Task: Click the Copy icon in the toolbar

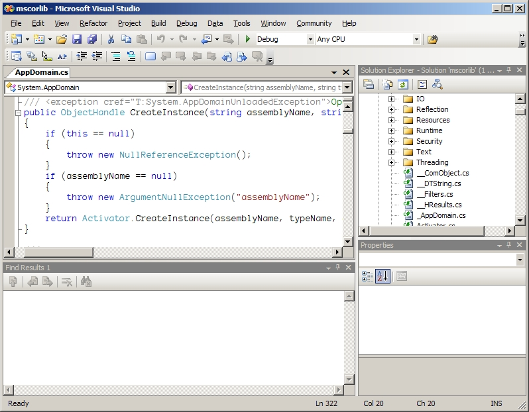Action: (x=126, y=40)
